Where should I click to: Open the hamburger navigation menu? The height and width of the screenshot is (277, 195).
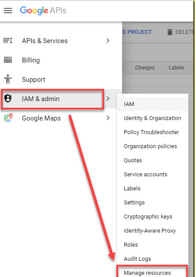8,11
